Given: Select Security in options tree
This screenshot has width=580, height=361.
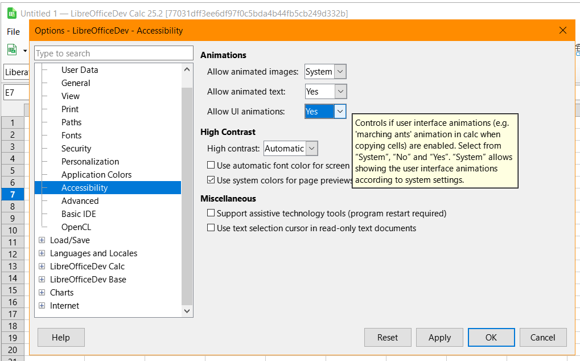Looking at the screenshot, I should pos(76,148).
